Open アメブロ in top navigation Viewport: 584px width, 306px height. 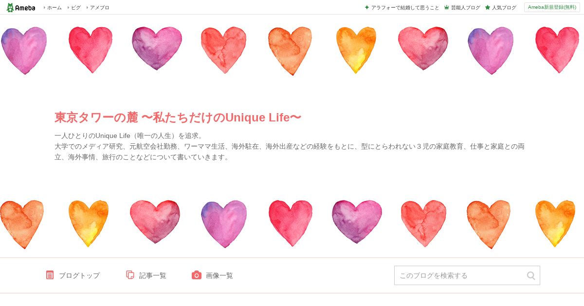tap(100, 7)
